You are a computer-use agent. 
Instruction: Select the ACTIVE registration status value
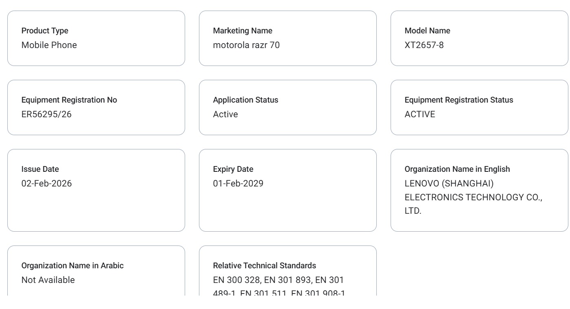click(417, 114)
